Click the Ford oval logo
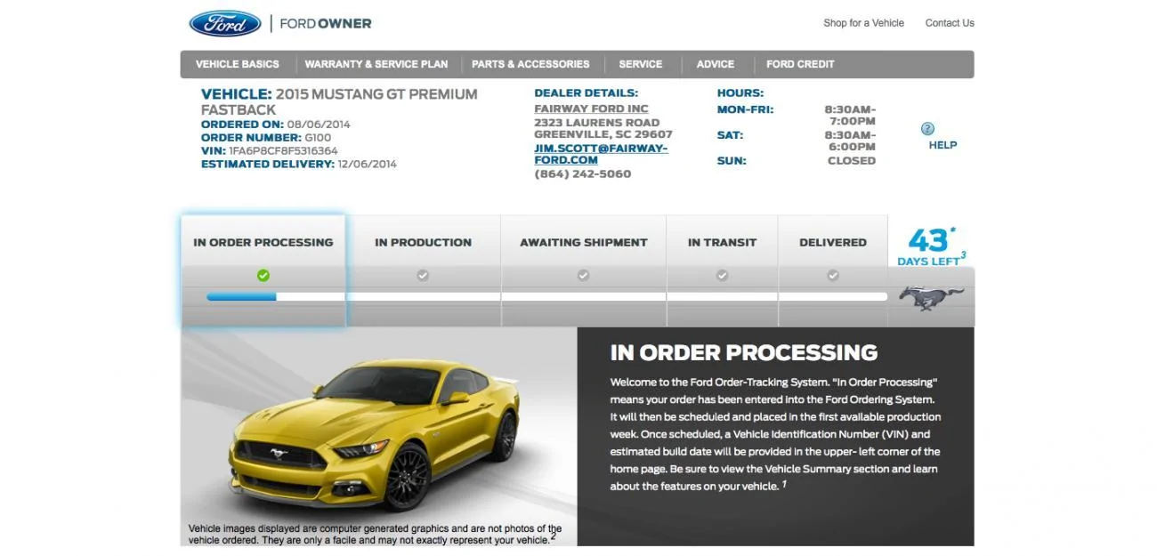This screenshot has width=1157, height=556. click(225, 23)
